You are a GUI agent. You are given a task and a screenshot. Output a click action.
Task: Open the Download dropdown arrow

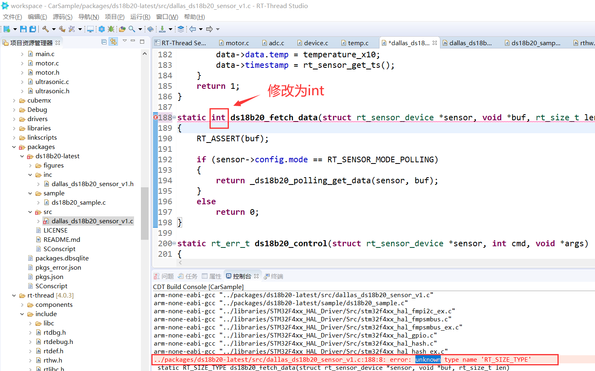click(x=170, y=29)
